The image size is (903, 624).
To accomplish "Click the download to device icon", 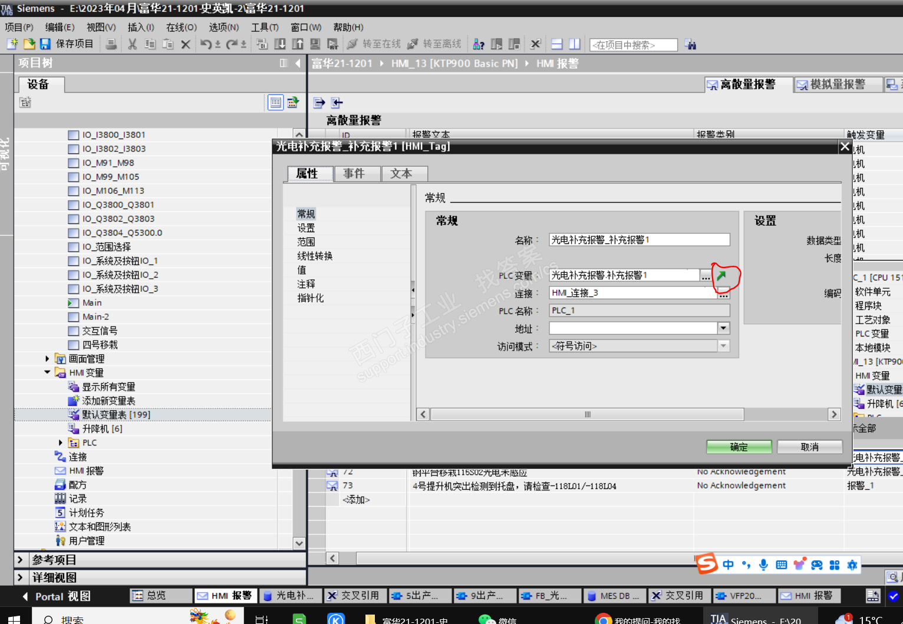I will [x=280, y=44].
